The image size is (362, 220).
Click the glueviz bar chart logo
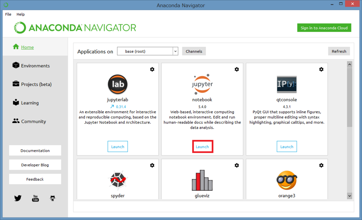pos(202,180)
